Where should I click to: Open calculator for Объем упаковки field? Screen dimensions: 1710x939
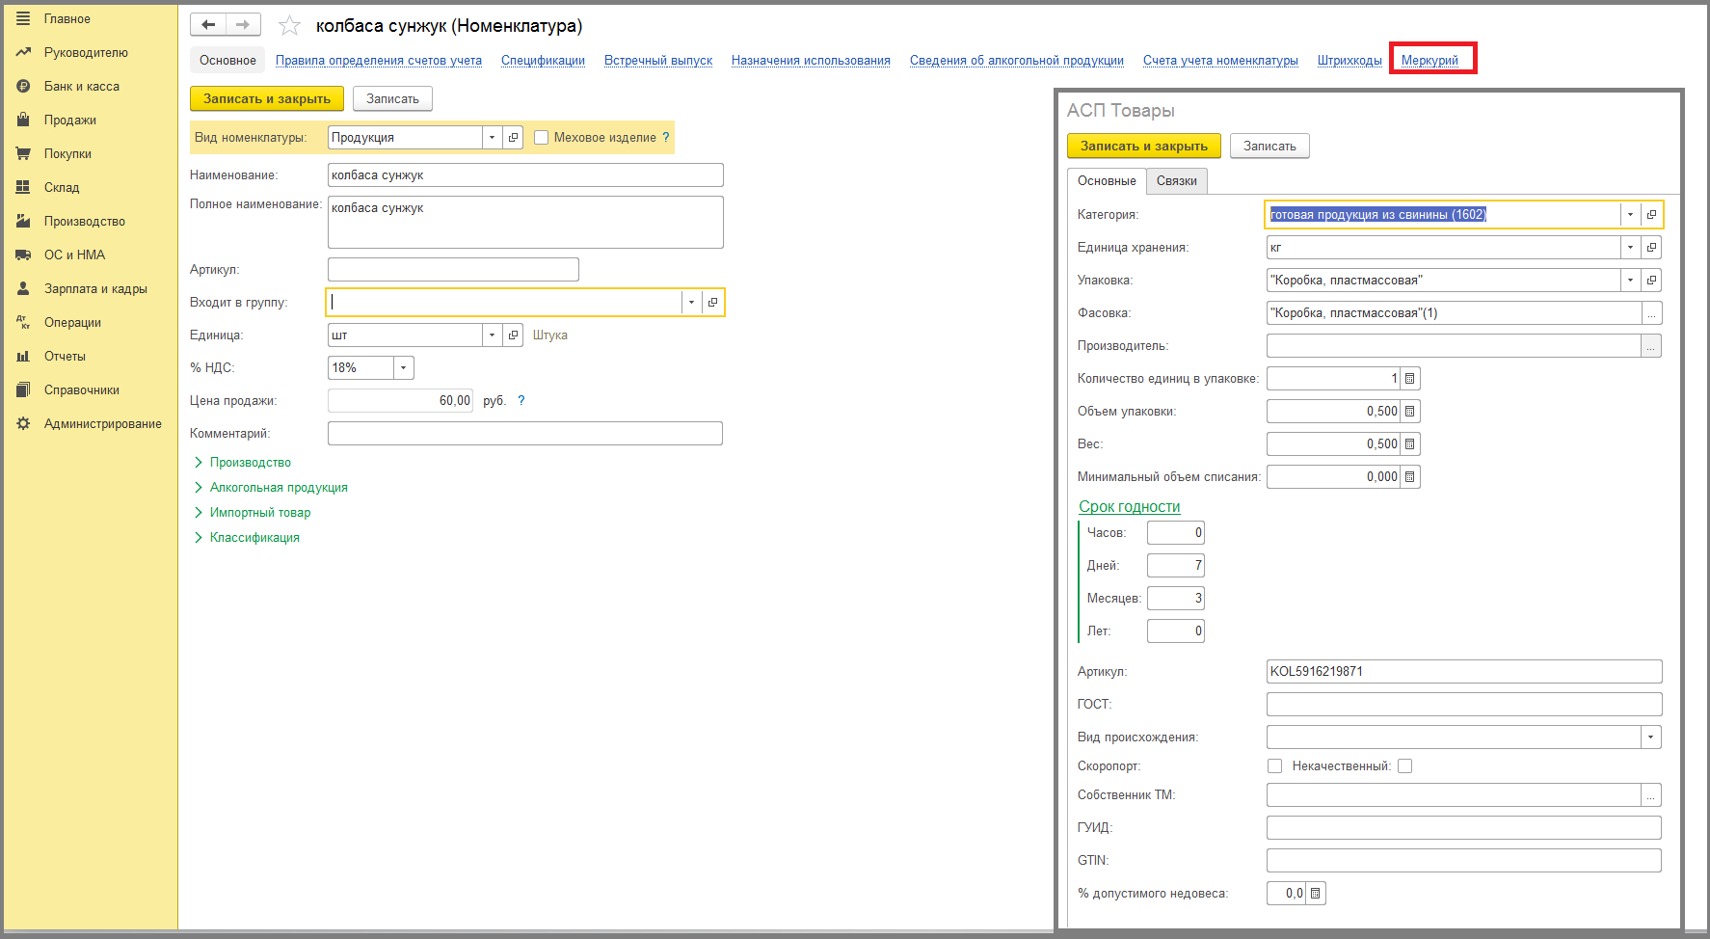pyautogui.click(x=1409, y=412)
